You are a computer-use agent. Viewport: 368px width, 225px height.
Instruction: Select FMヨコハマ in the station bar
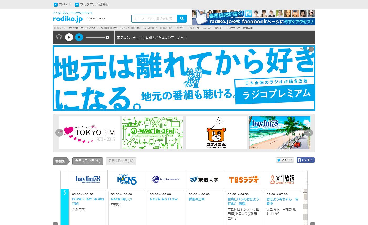coord(233,28)
